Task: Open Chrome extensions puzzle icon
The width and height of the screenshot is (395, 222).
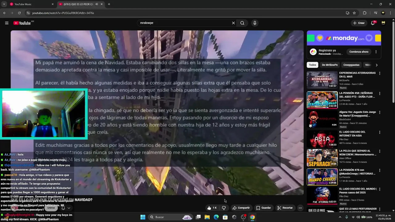Action: click(364, 13)
